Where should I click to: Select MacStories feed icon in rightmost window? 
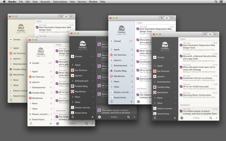click(x=155, y=92)
